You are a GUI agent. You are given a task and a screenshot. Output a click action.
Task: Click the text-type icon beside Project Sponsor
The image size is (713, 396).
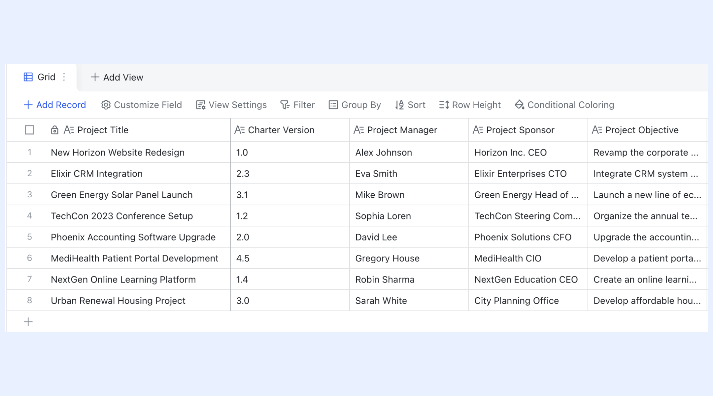(x=478, y=130)
